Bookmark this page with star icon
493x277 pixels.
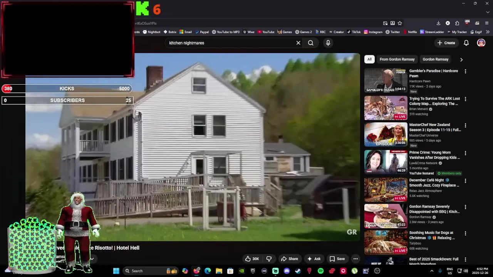click(400, 23)
